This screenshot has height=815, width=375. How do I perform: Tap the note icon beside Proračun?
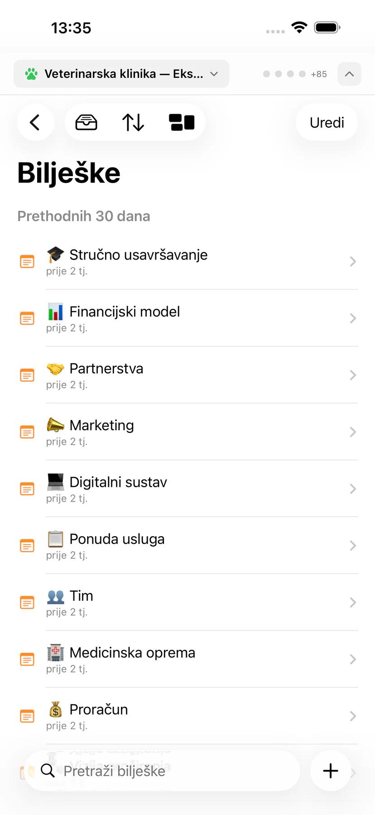tap(27, 716)
